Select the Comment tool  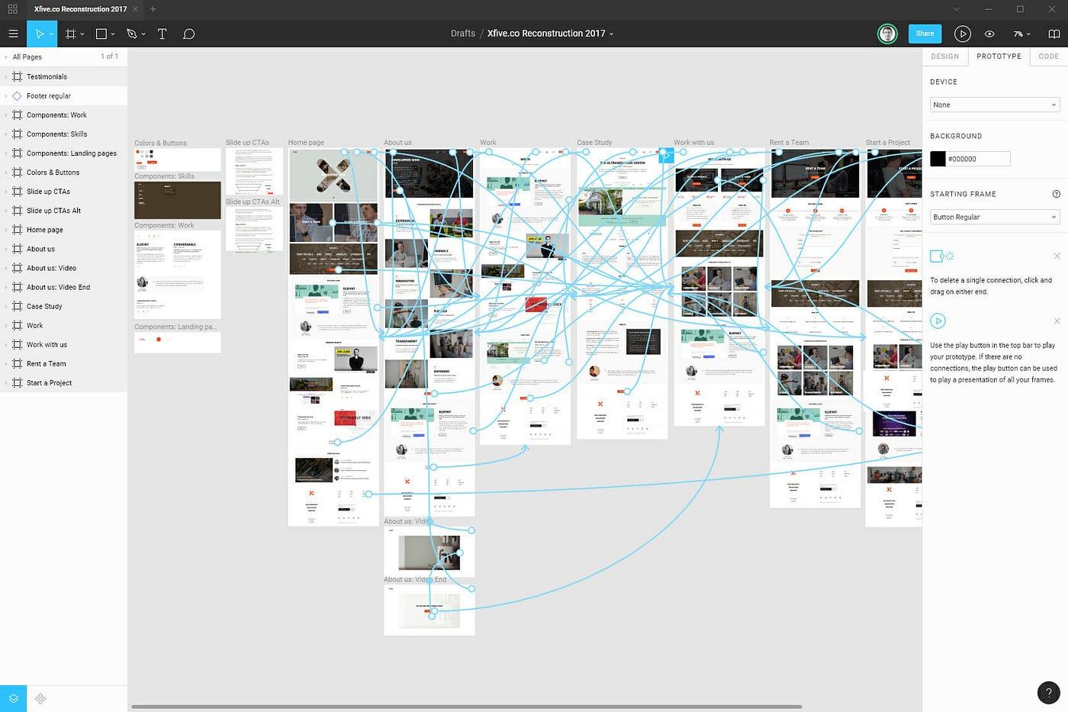click(188, 34)
